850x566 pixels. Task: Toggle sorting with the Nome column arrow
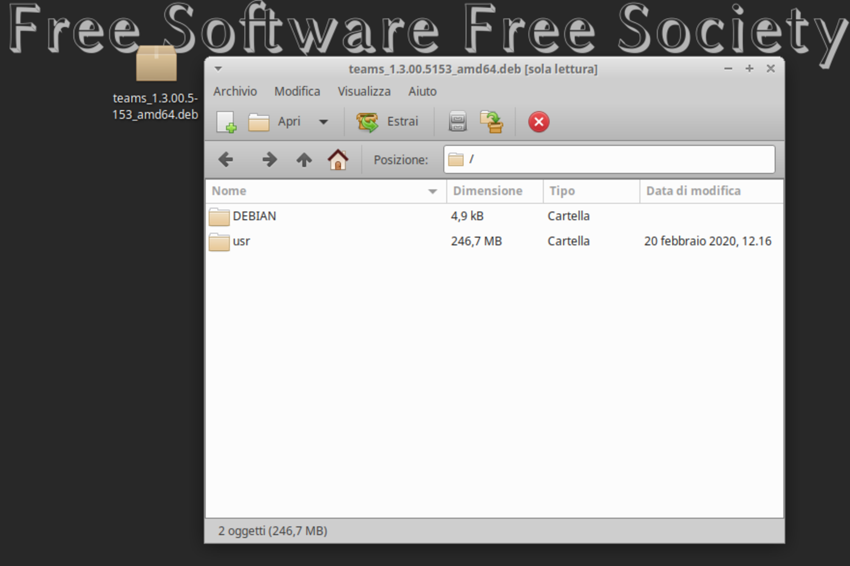click(432, 191)
